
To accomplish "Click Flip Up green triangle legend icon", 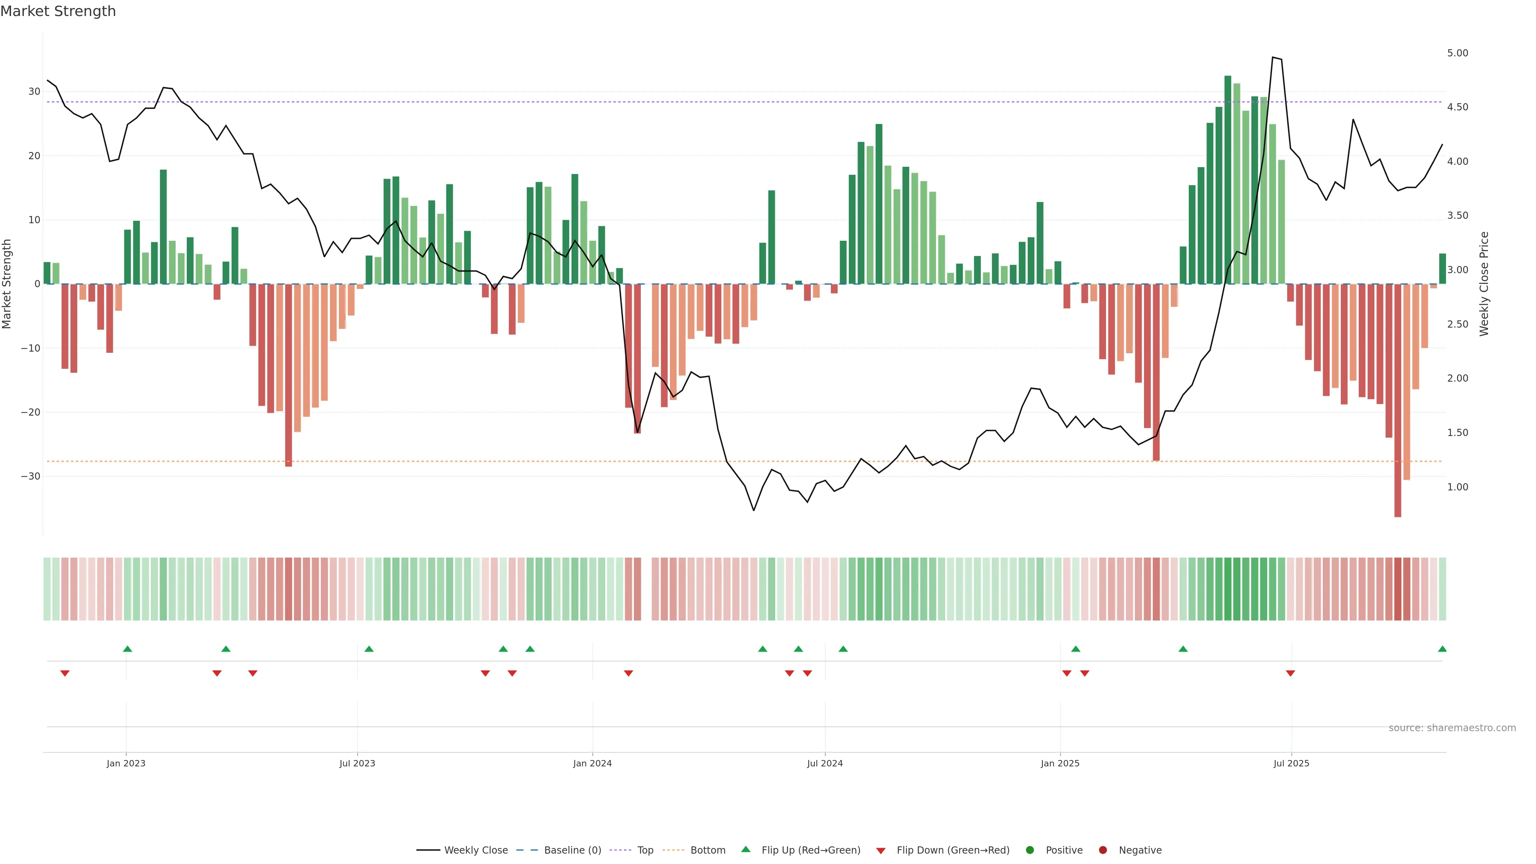I will [x=745, y=850].
